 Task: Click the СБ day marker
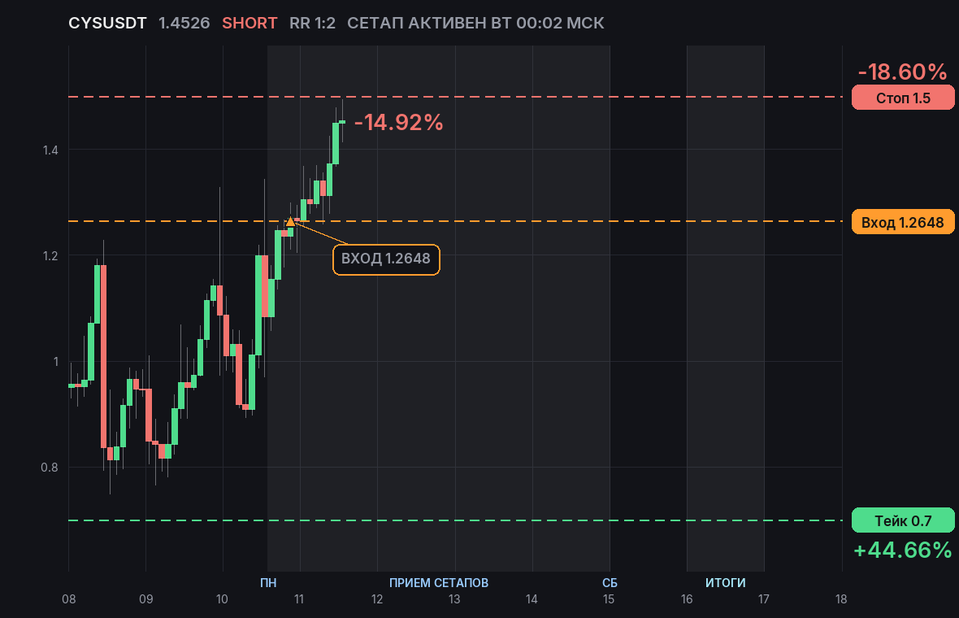pyautogui.click(x=610, y=582)
